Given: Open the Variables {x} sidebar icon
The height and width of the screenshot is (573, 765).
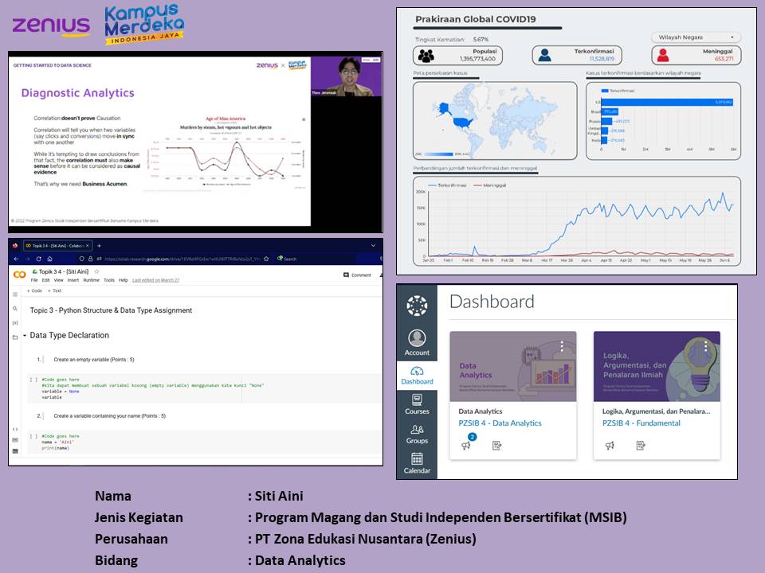Looking at the screenshot, I should 15,323.
